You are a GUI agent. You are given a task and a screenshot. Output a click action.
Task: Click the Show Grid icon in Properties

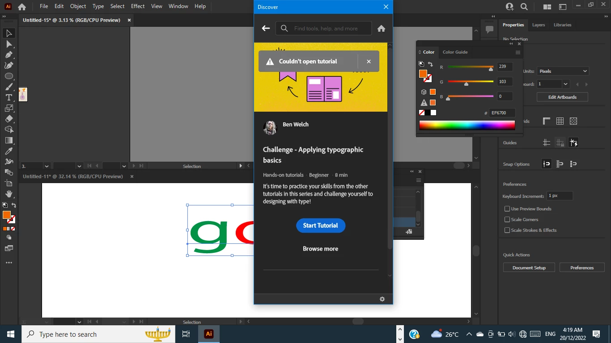(560, 121)
